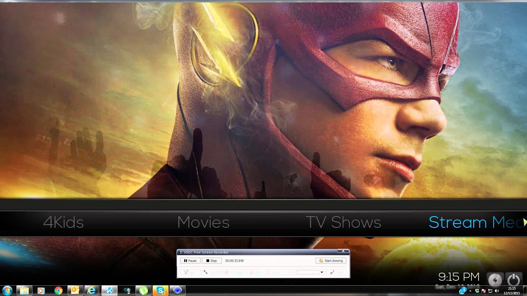Image resolution: width=527 pixels, height=296 pixels.
Task: Open the greyed thickness combo box
Action: [x=280, y=272]
